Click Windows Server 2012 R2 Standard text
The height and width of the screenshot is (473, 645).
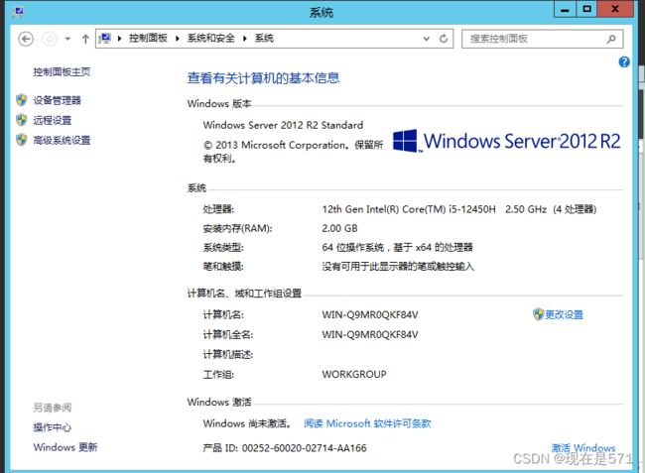(283, 125)
